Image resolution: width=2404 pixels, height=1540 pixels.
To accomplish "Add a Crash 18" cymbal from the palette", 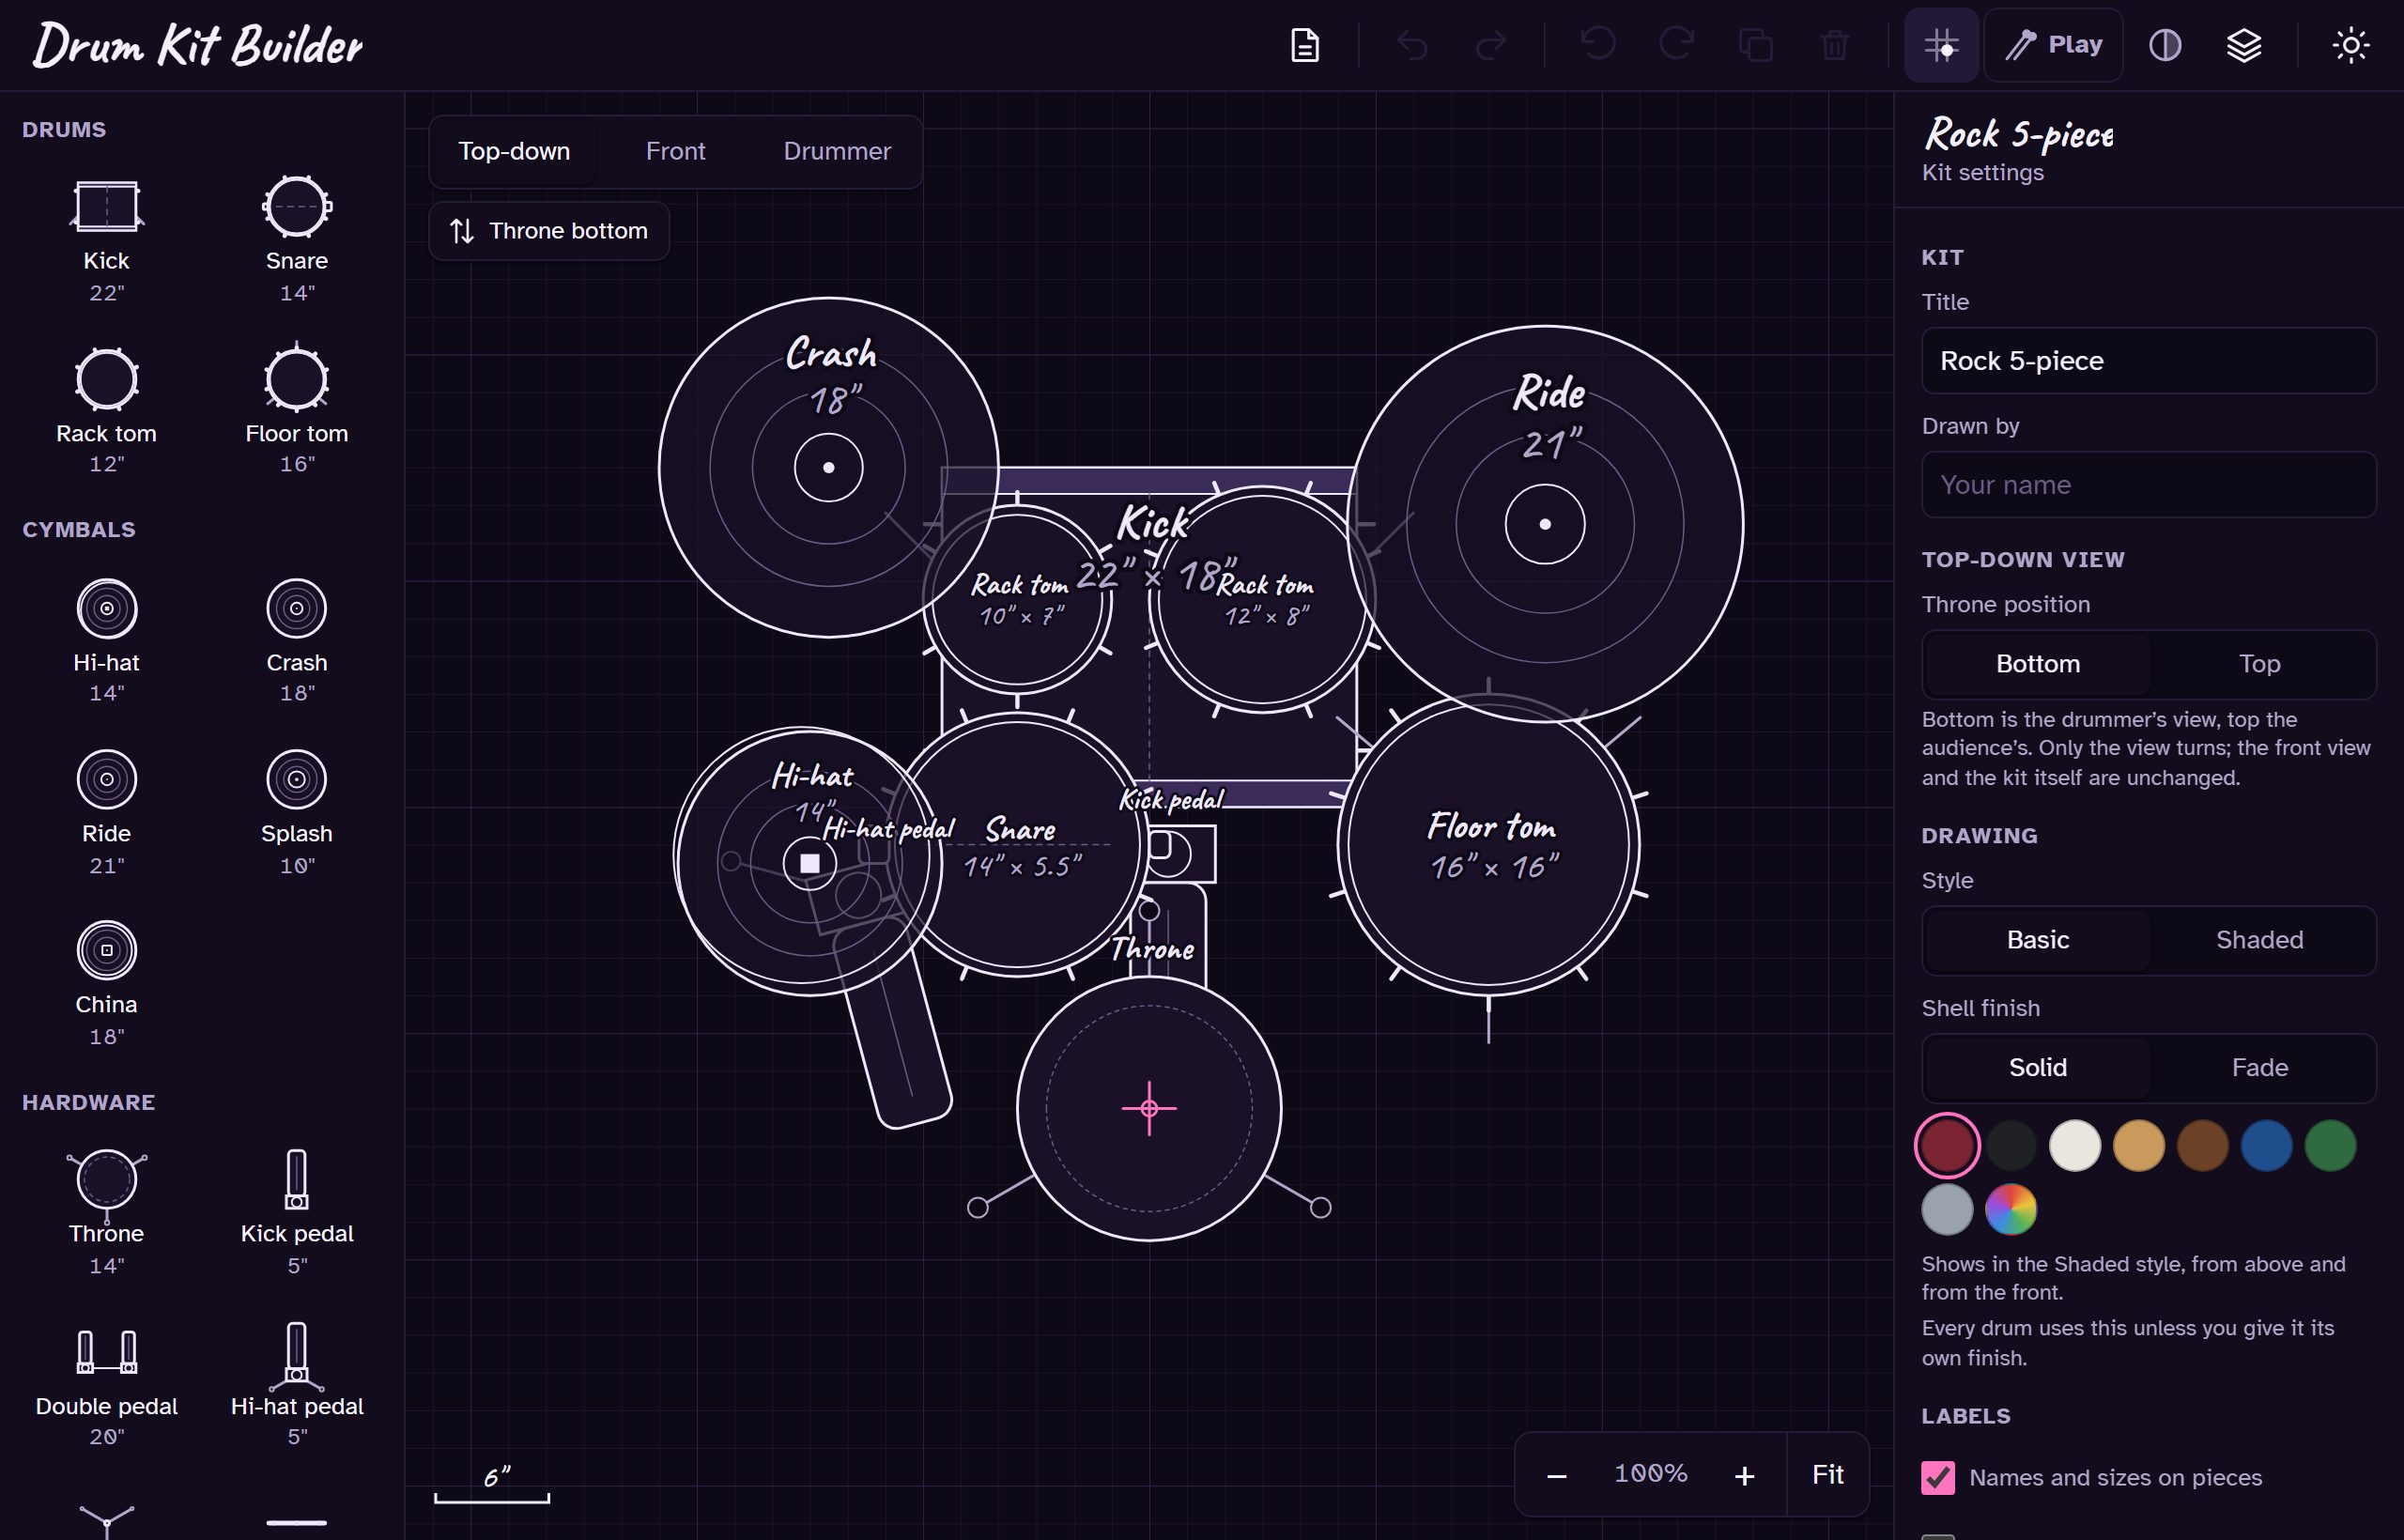I will 296,641.
